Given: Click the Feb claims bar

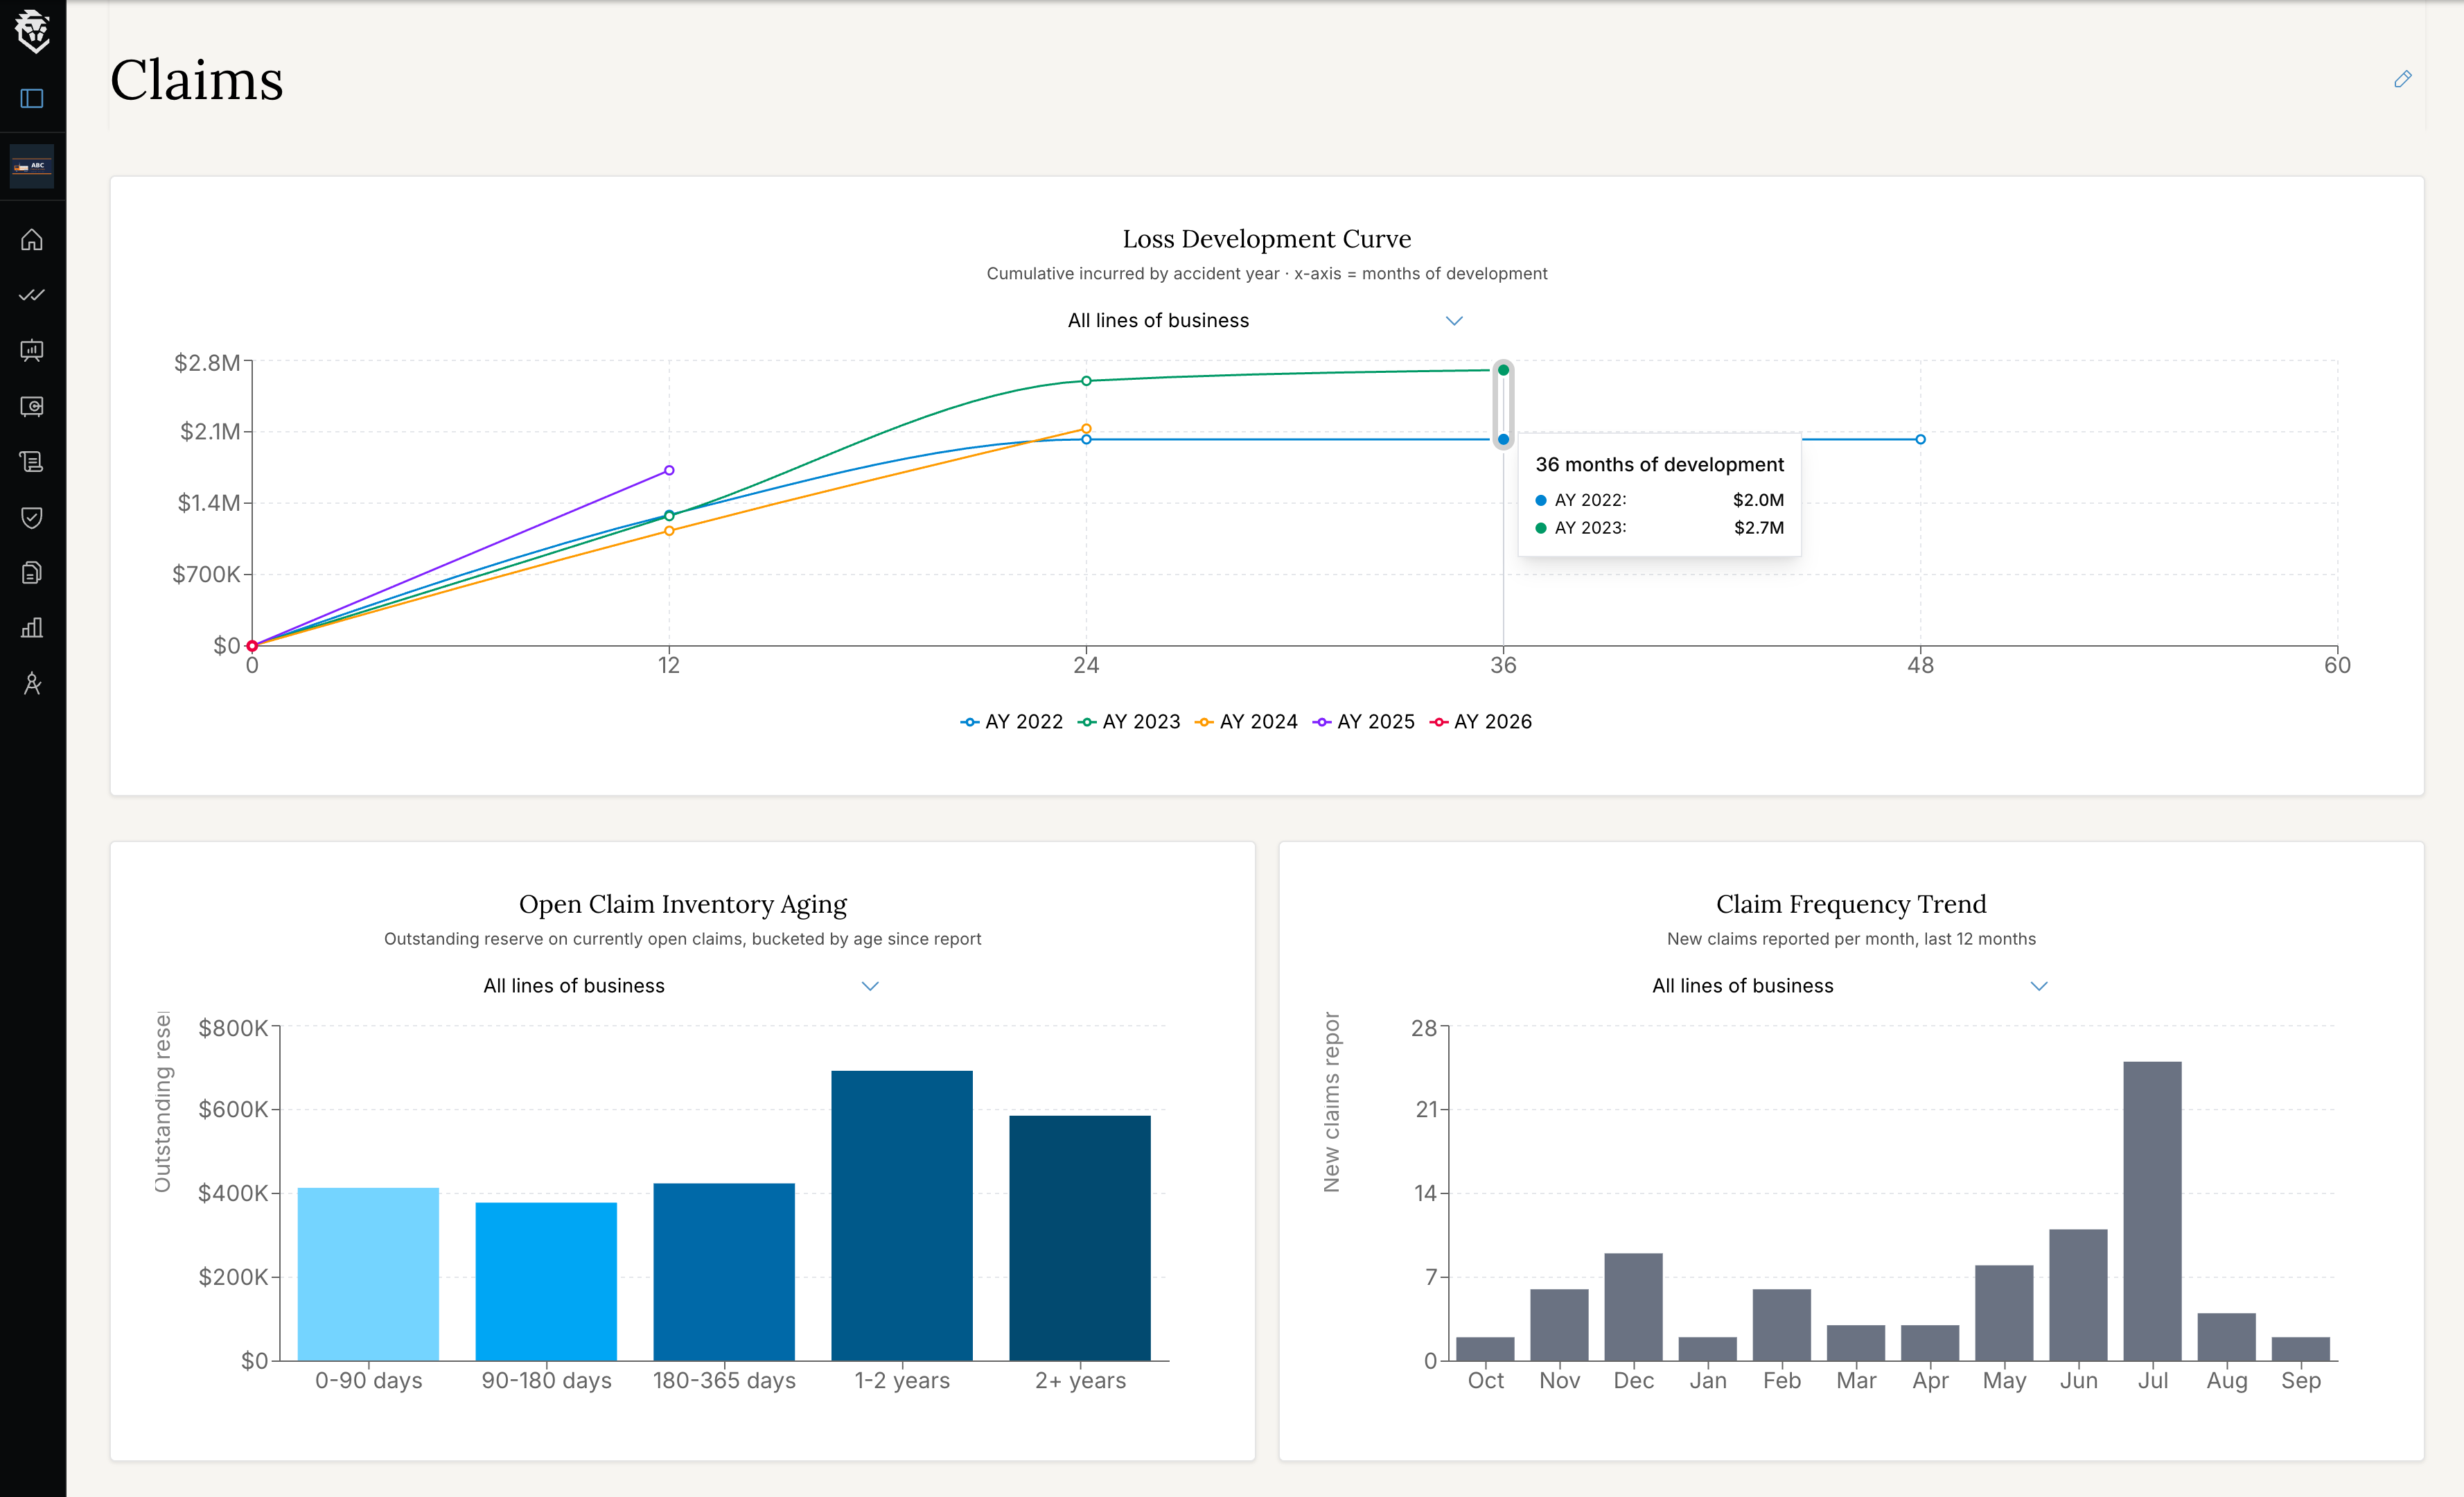Looking at the screenshot, I should tap(1781, 1325).
